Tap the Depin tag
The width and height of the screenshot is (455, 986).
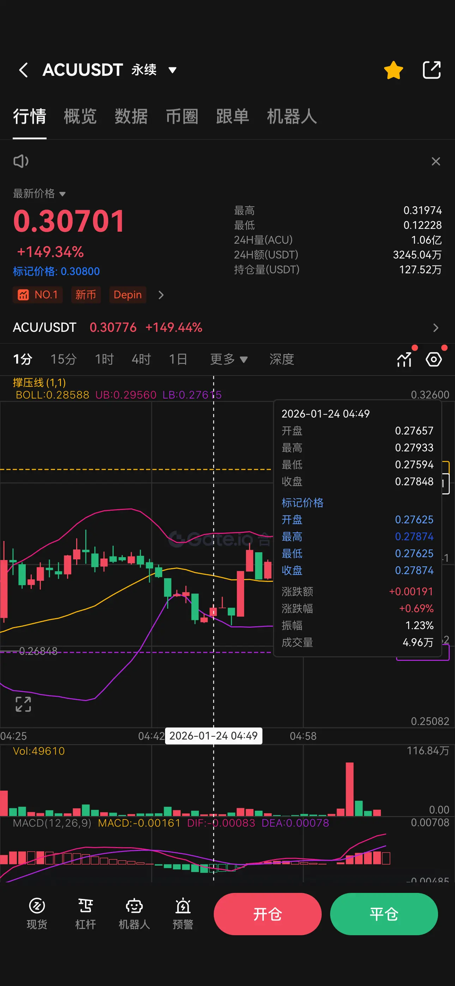[x=128, y=295]
